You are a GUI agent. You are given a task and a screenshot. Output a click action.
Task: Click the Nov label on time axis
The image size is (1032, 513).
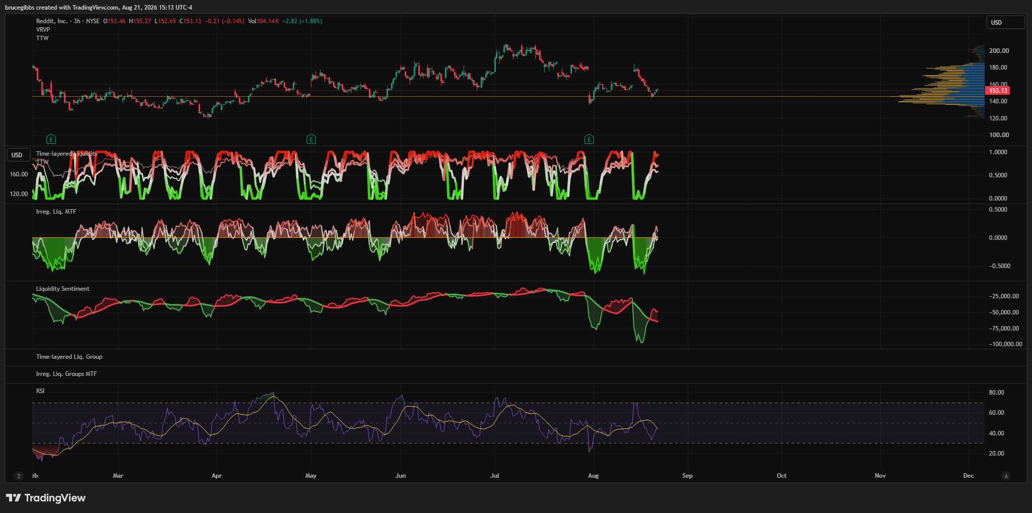[x=880, y=476]
